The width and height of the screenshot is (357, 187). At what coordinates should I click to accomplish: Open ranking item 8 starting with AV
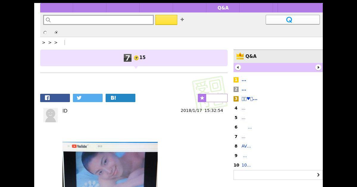pos(246,146)
